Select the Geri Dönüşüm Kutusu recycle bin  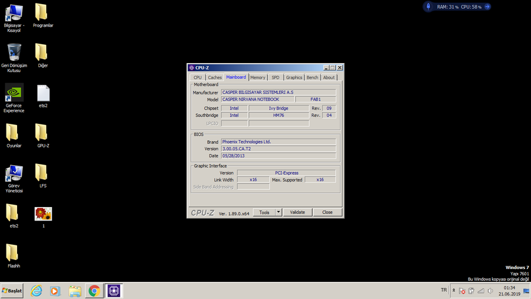point(14,58)
